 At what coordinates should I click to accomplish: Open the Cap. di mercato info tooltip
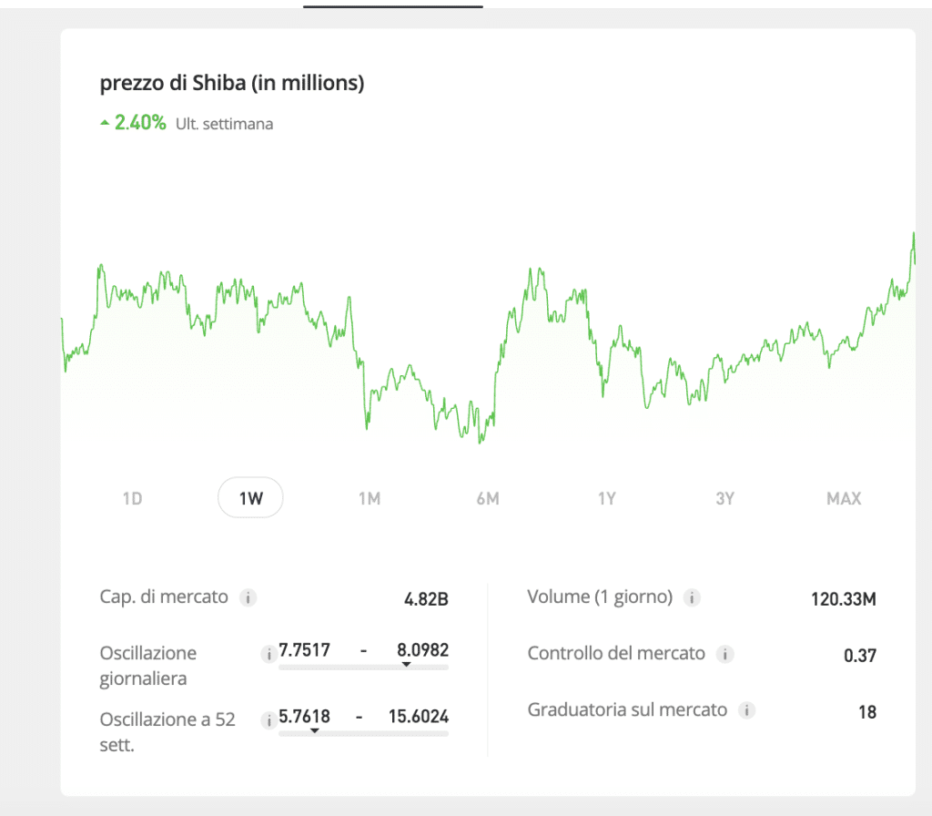click(x=248, y=597)
